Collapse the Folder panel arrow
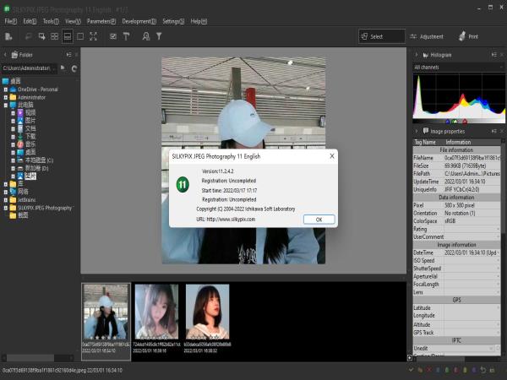 point(5,55)
